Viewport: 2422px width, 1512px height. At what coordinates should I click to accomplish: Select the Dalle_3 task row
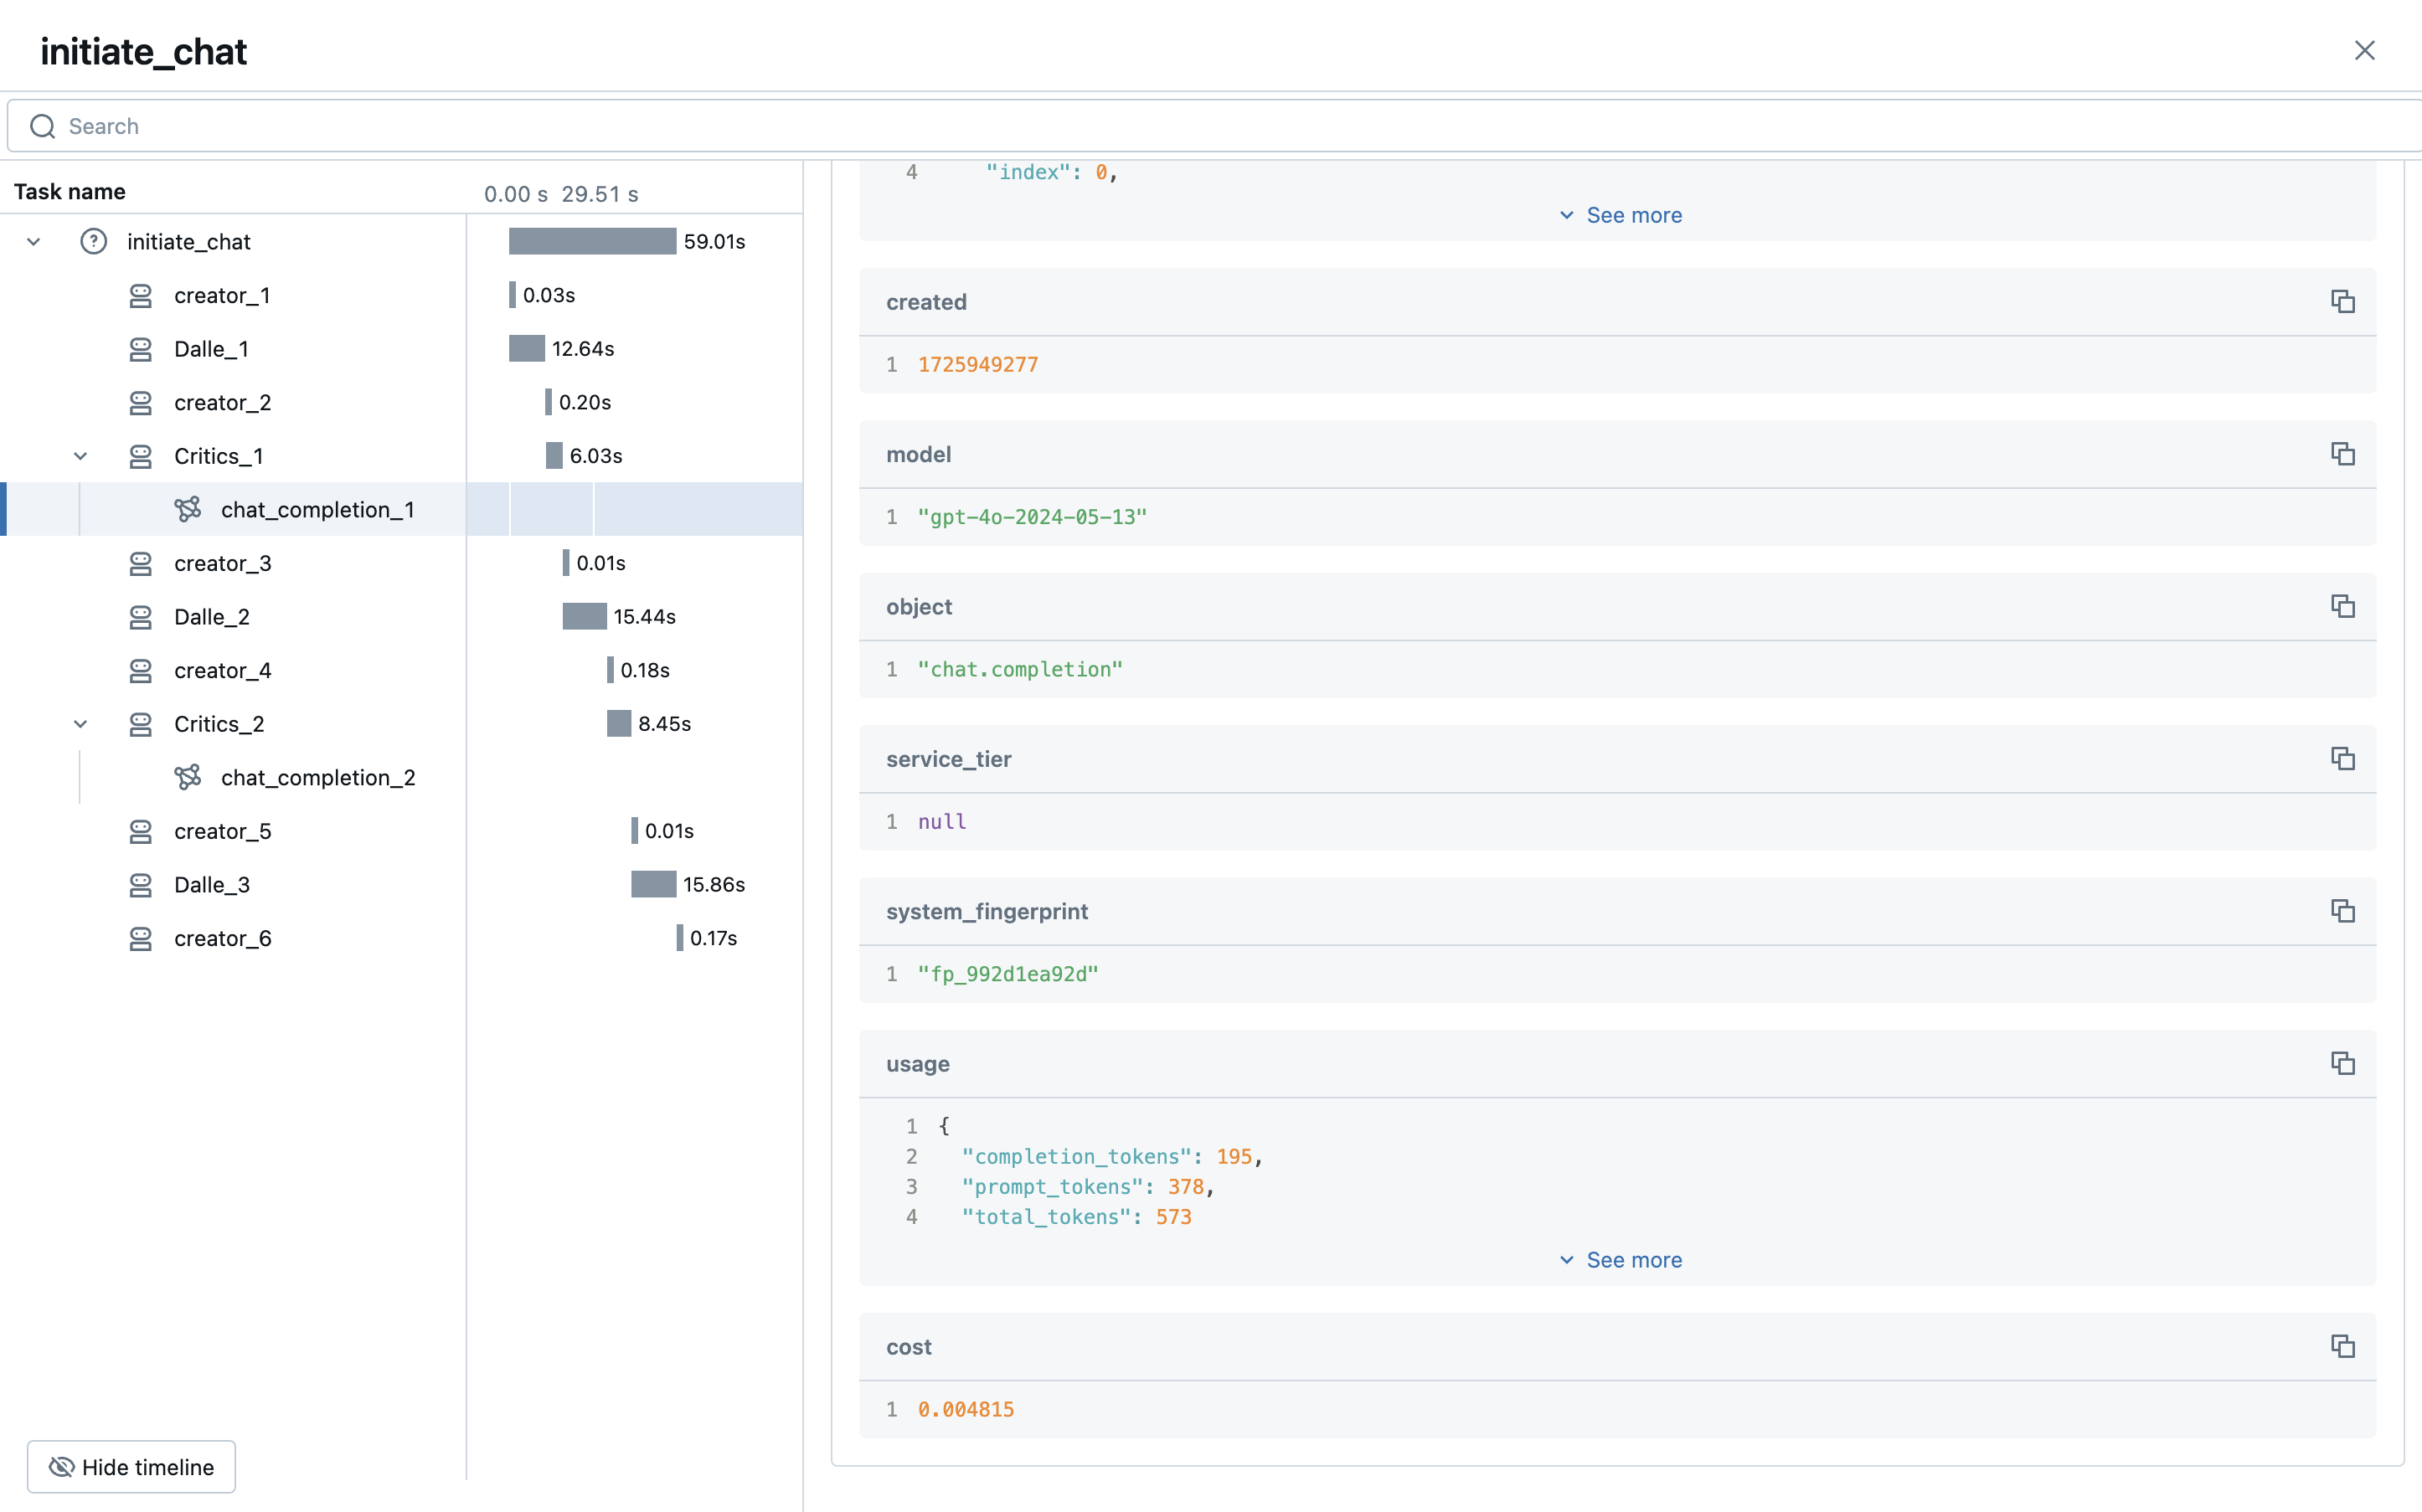pyautogui.click(x=212, y=884)
